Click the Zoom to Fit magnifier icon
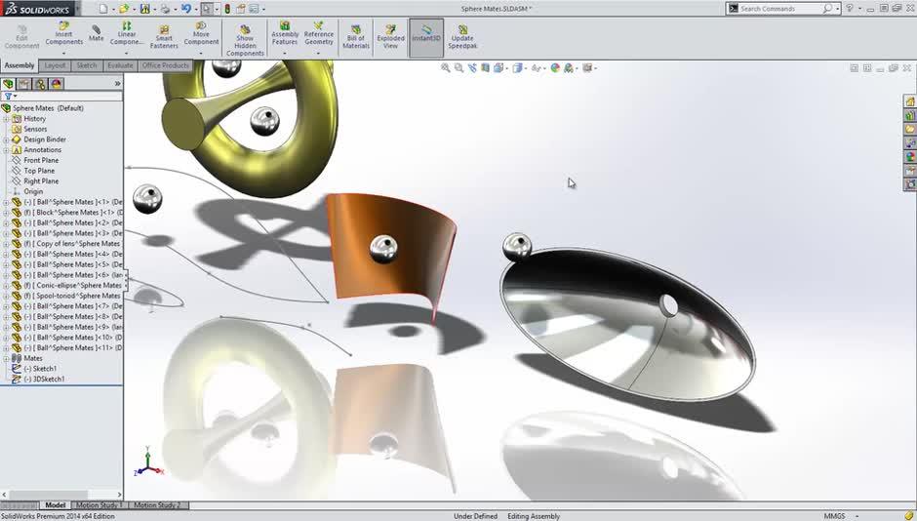Screen dimensions: 917x521 [x=446, y=68]
